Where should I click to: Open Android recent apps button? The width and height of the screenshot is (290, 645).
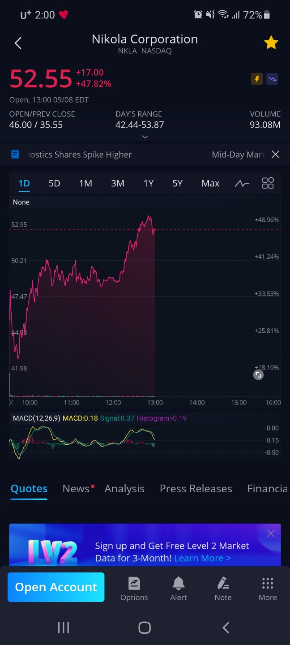(64, 628)
